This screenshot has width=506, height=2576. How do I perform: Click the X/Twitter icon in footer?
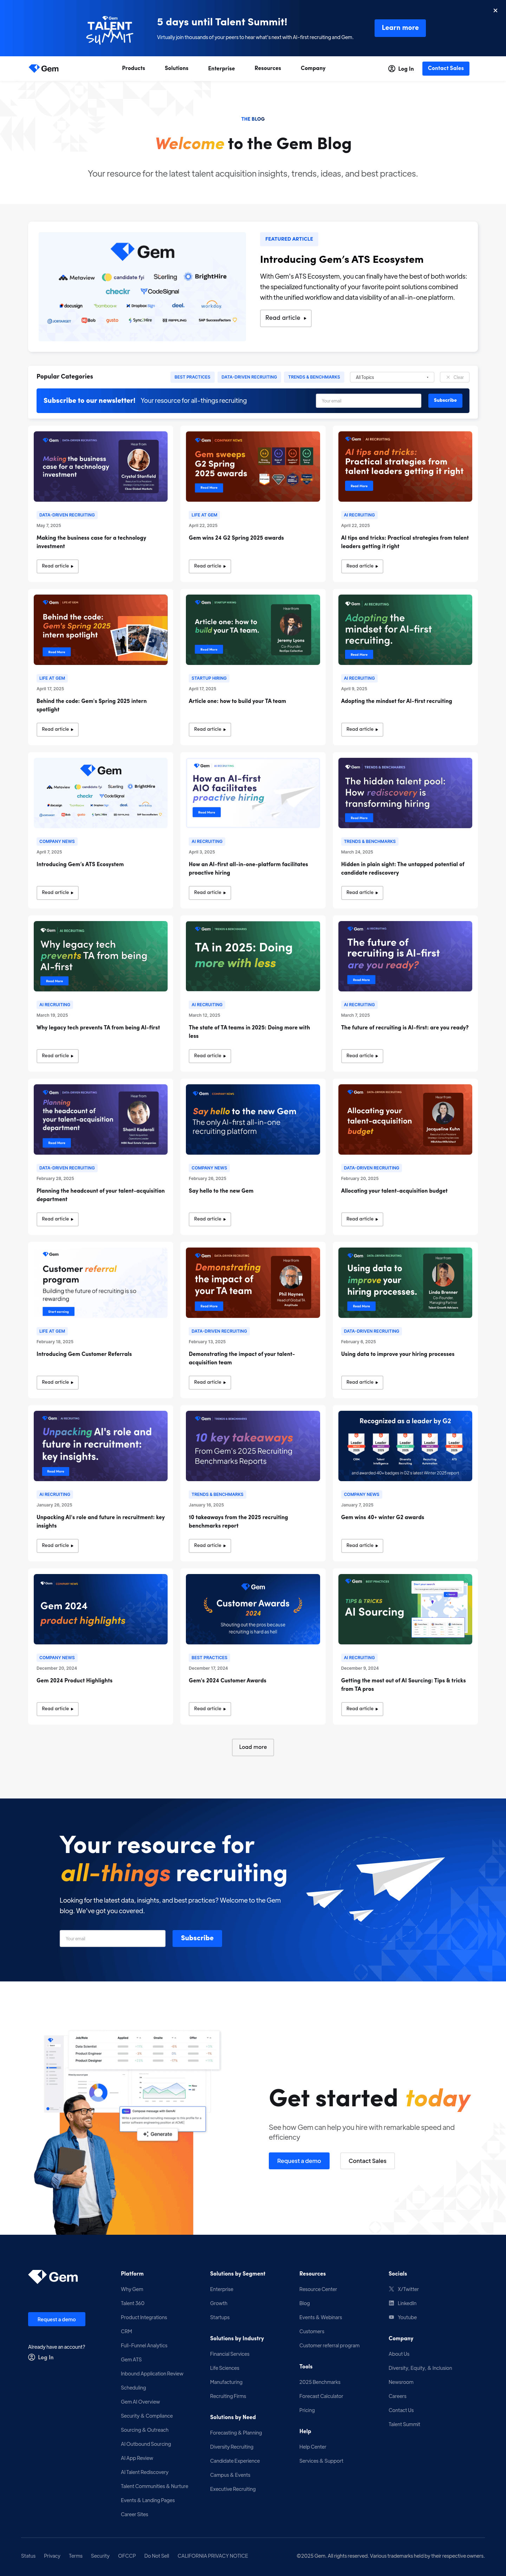tap(391, 2289)
